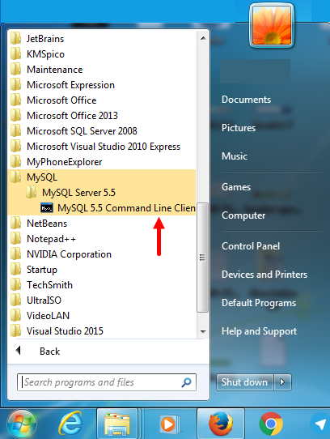
Task: Open MySQL 5.5 Command Line Client
Action: (x=102, y=208)
